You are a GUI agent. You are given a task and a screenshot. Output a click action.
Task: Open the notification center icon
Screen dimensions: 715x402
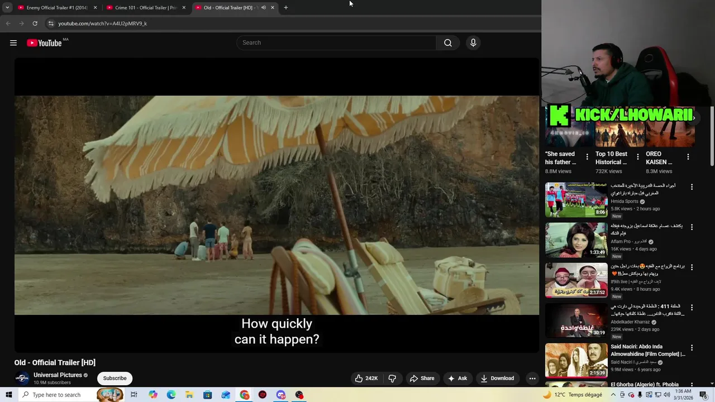coord(703,395)
